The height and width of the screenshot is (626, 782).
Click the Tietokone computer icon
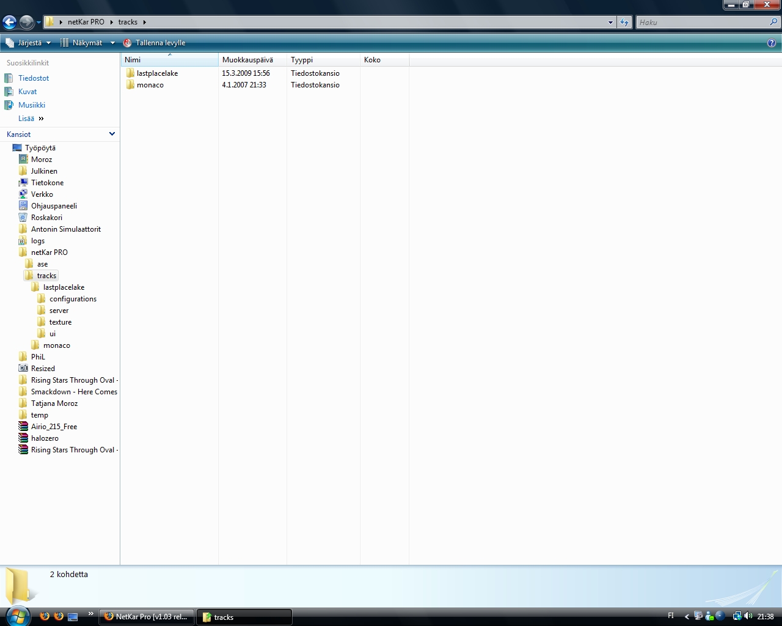(x=23, y=183)
